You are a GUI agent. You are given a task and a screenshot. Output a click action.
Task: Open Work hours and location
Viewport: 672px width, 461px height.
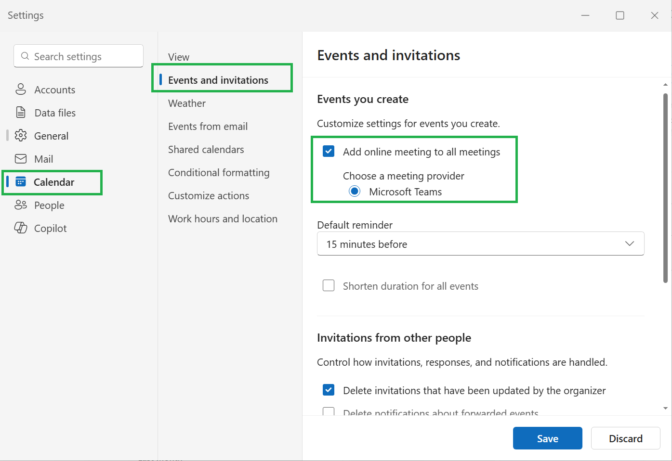223,218
